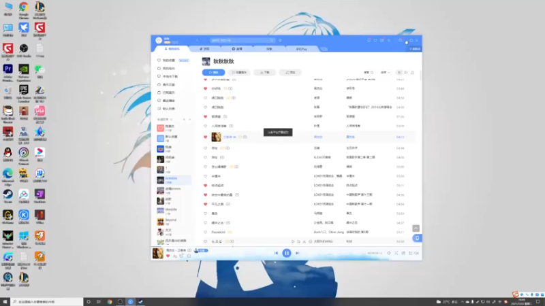This screenshot has width=545, height=306.
Task: Seek using the thin playback progress bar
Action: (286, 247)
